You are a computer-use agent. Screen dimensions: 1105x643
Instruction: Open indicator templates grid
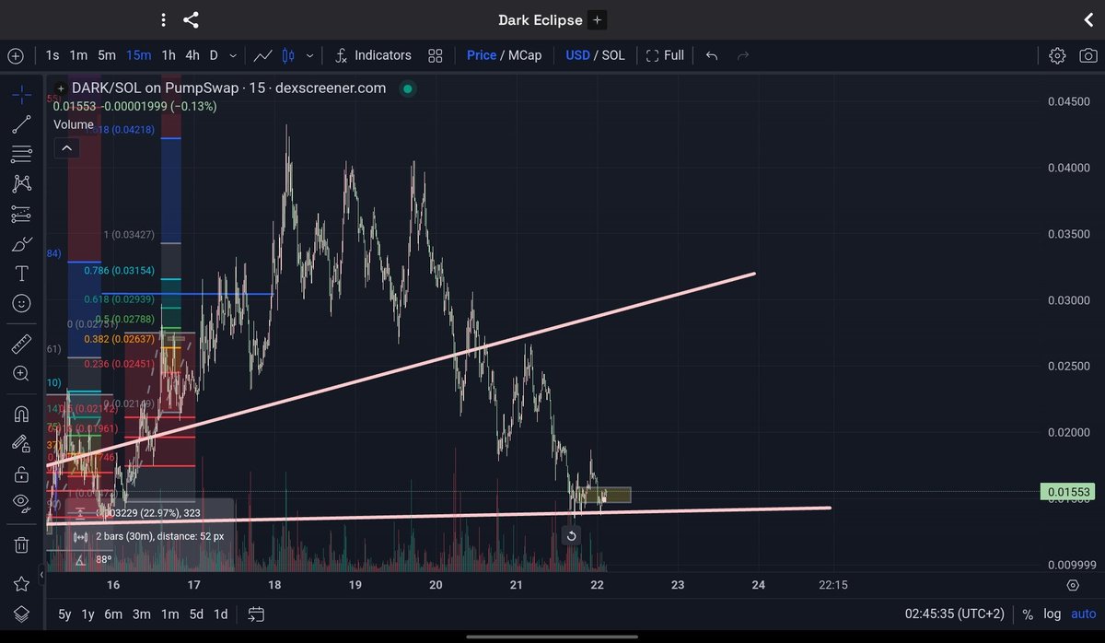tap(436, 55)
